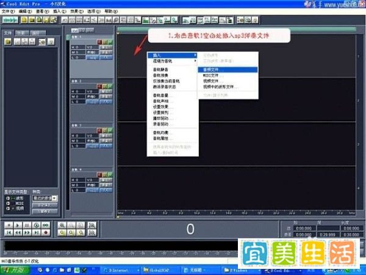Toggle the 波形 file type checkbox
Viewport: 366px width, 275px height.
pos(8,198)
